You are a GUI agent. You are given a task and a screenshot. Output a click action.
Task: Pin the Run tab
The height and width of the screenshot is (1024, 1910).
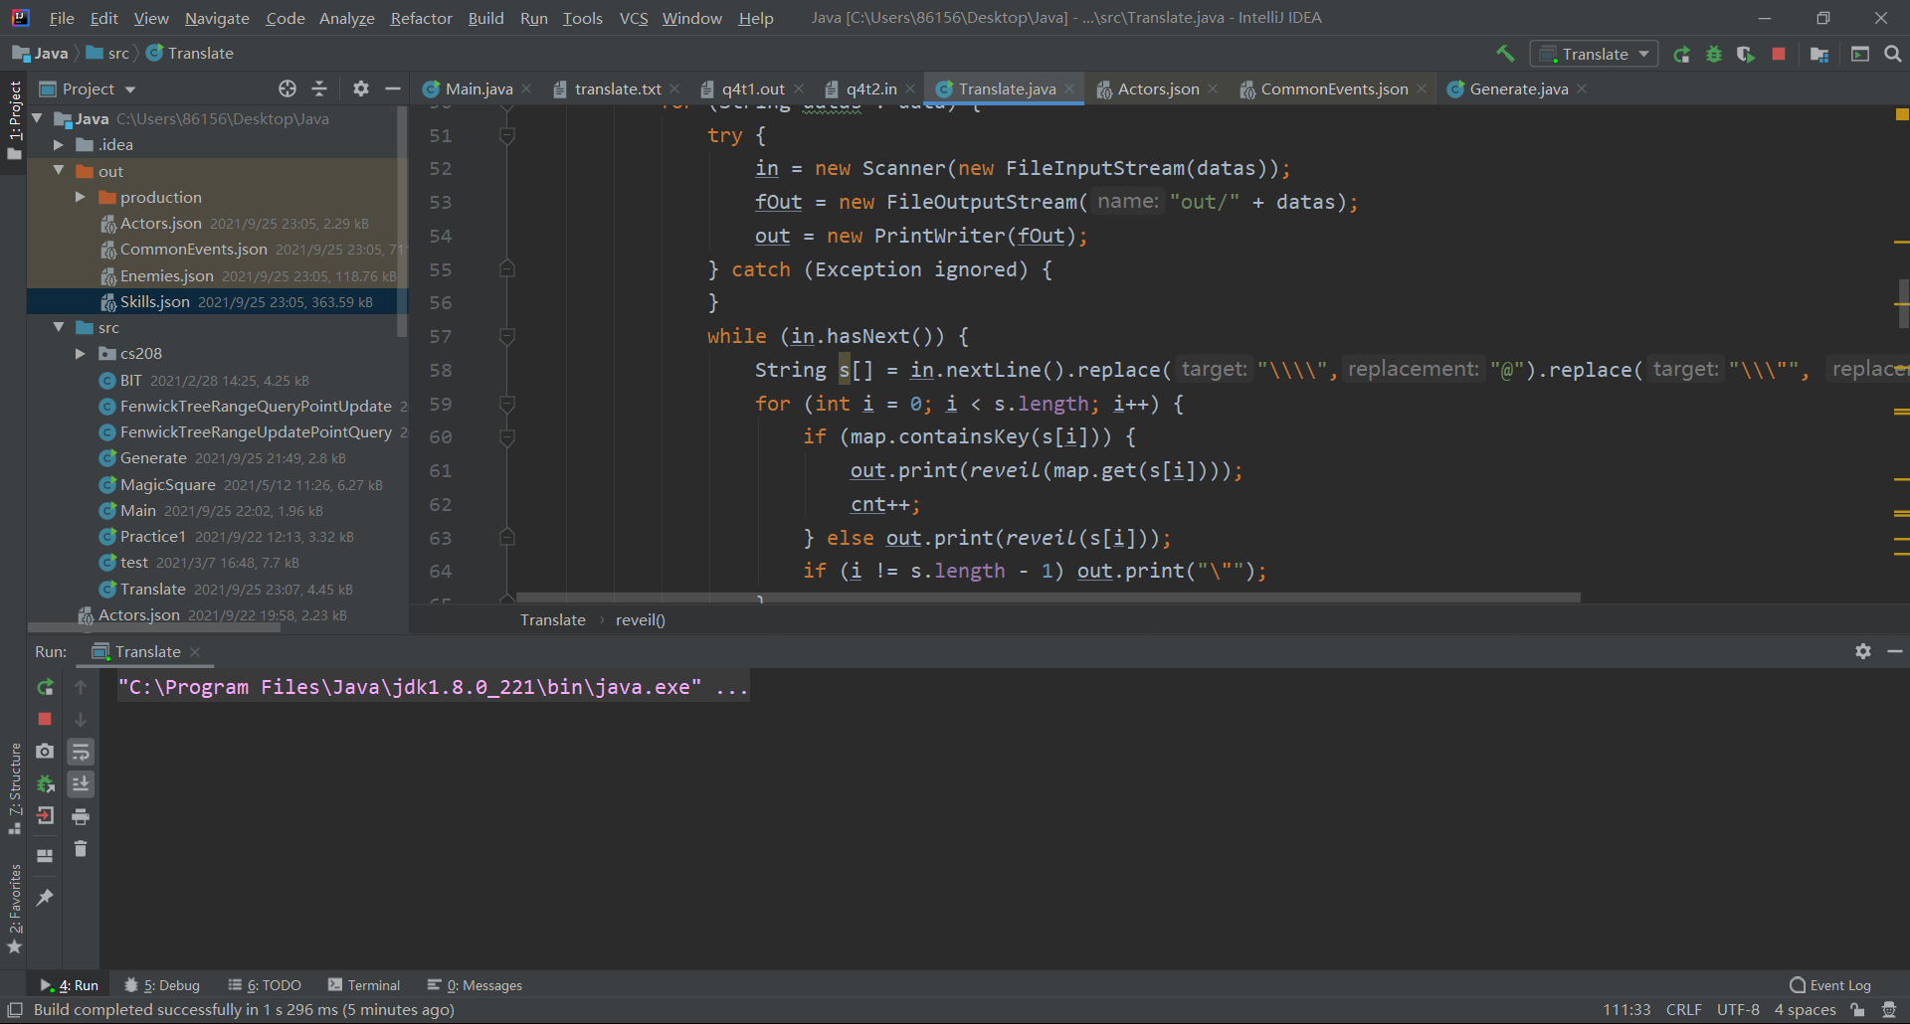pyautogui.click(x=45, y=898)
